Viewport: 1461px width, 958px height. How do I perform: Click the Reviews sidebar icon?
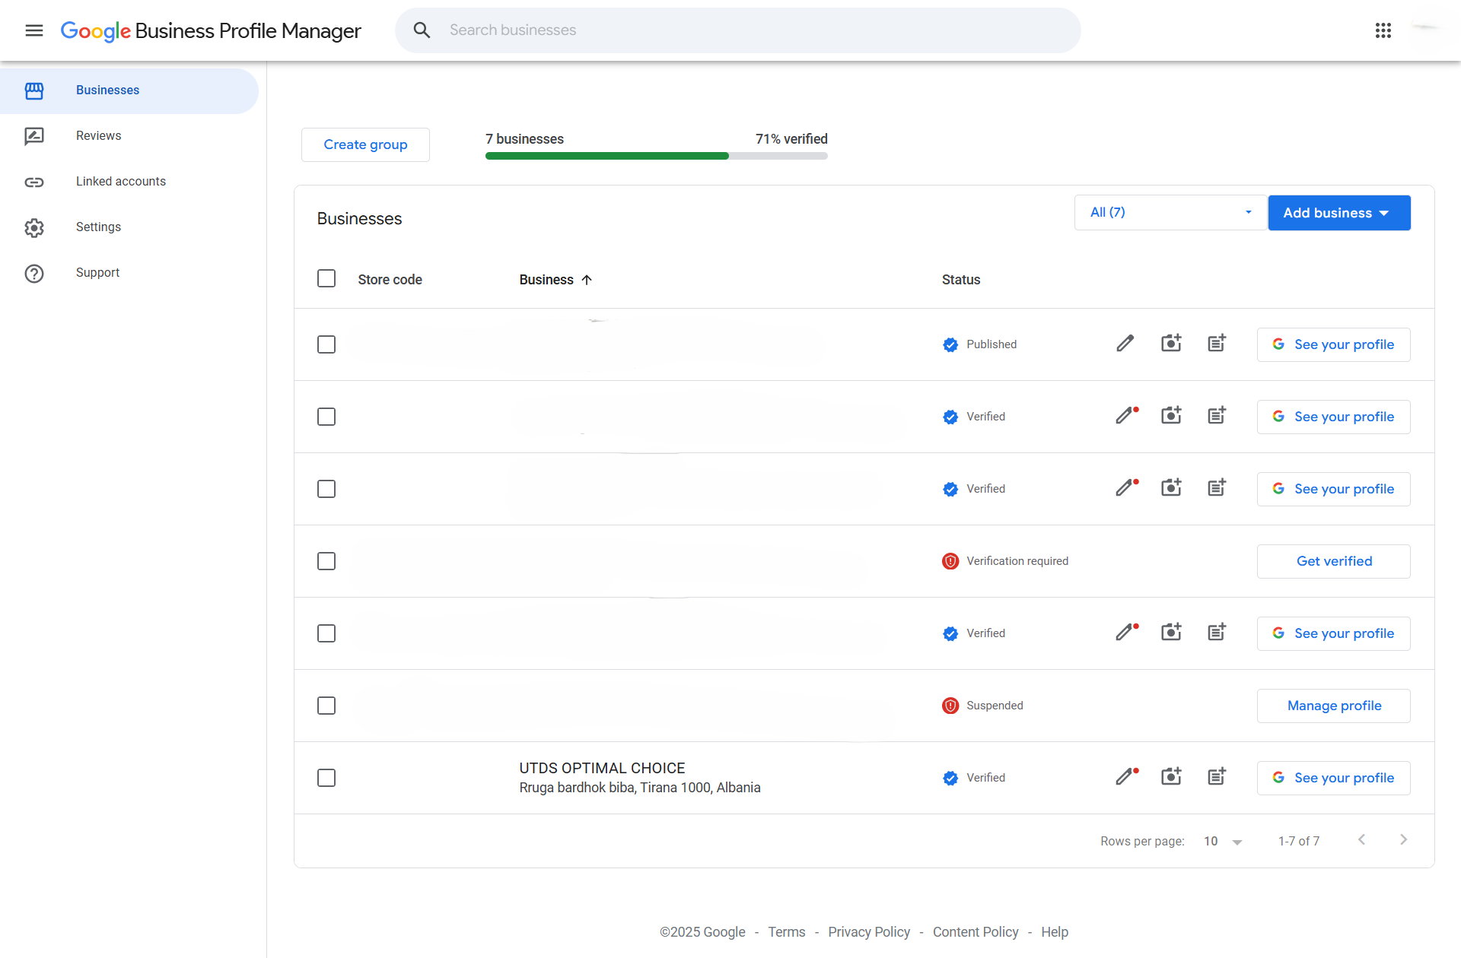(x=34, y=136)
